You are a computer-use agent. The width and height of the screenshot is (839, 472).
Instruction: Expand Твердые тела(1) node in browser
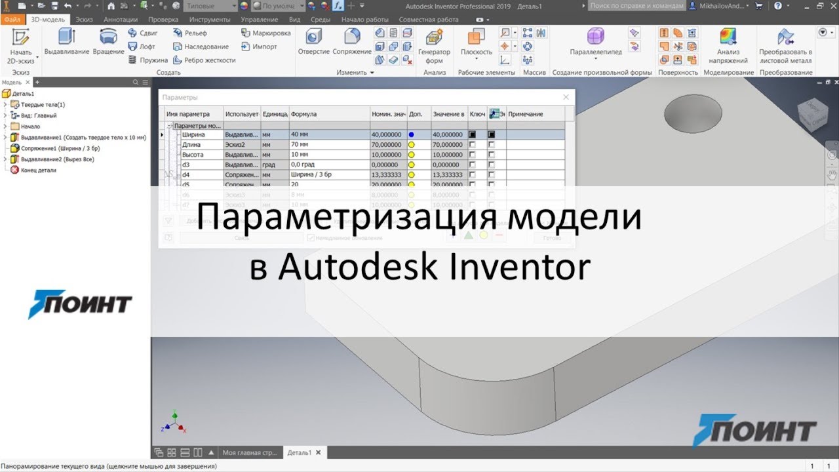5,105
